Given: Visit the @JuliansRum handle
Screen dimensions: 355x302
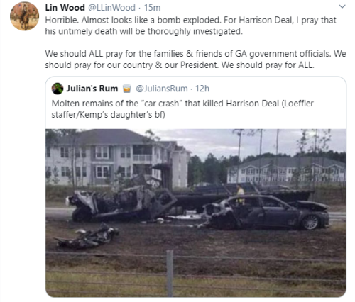Looking at the screenshot, I should point(162,89).
